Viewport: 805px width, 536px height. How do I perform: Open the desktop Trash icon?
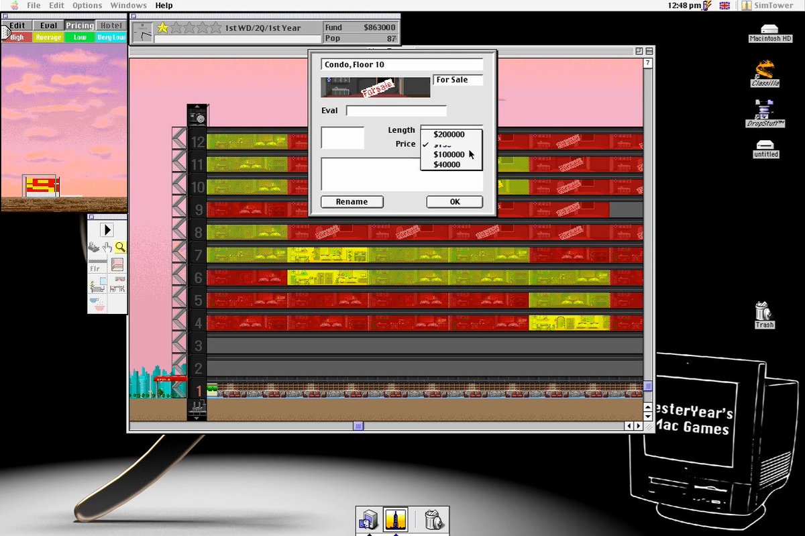[764, 315]
